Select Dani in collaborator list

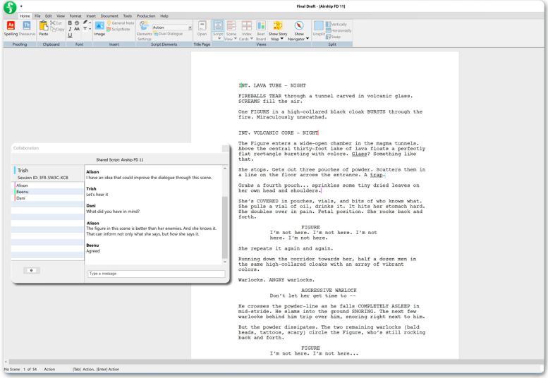point(48,198)
